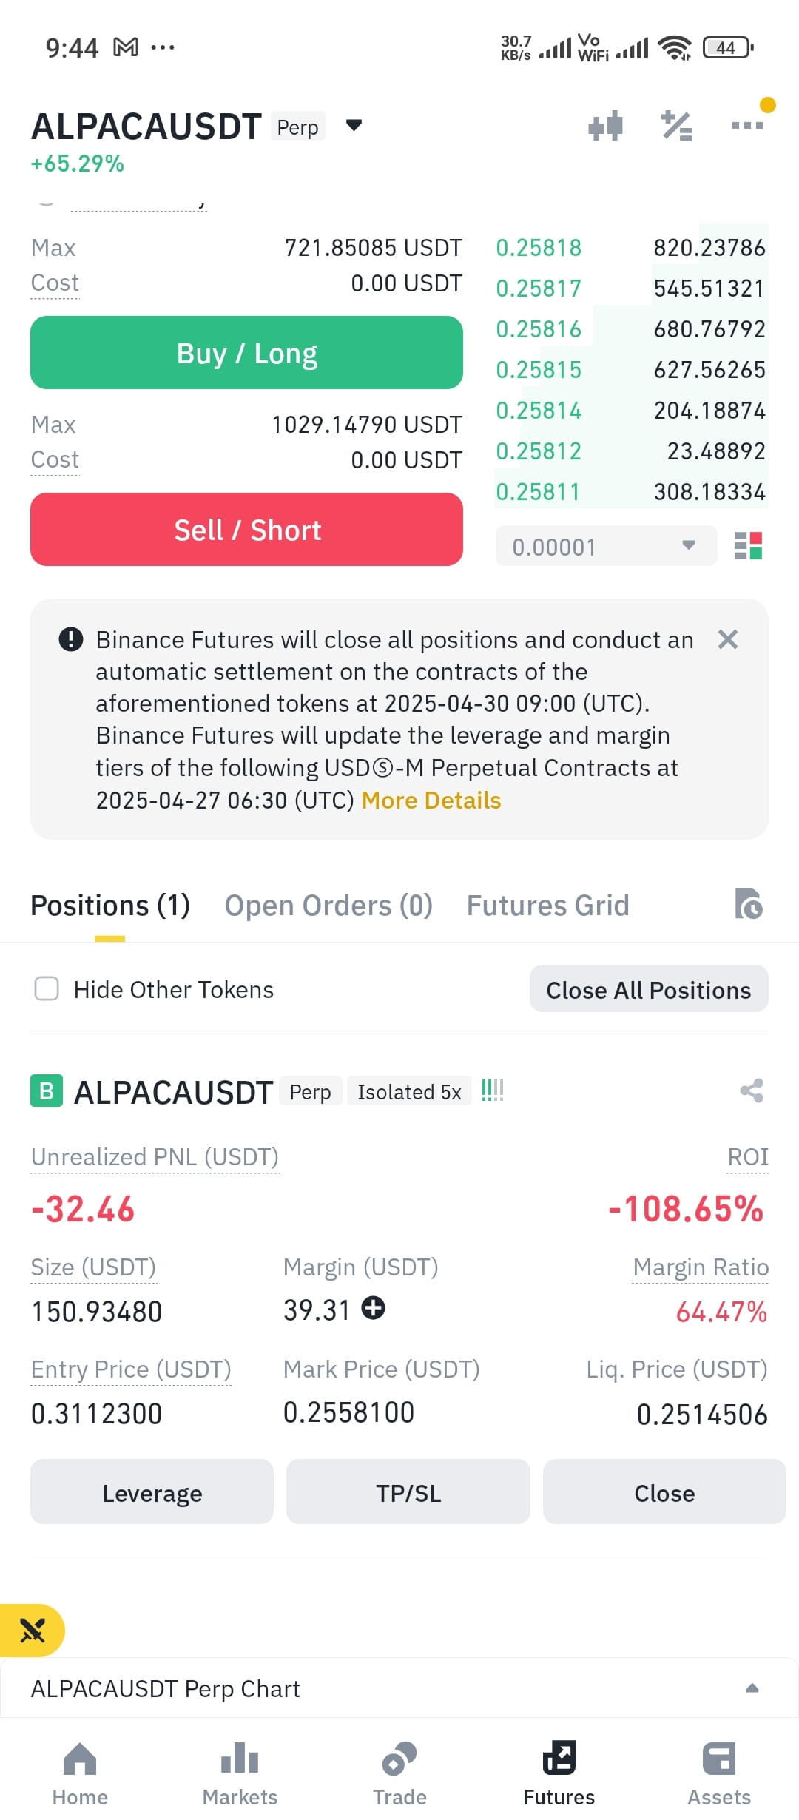Open the 0.00001 price precision dropdown
The width and height of the screenshot is (799, 1820).
(x=606, y=546)
